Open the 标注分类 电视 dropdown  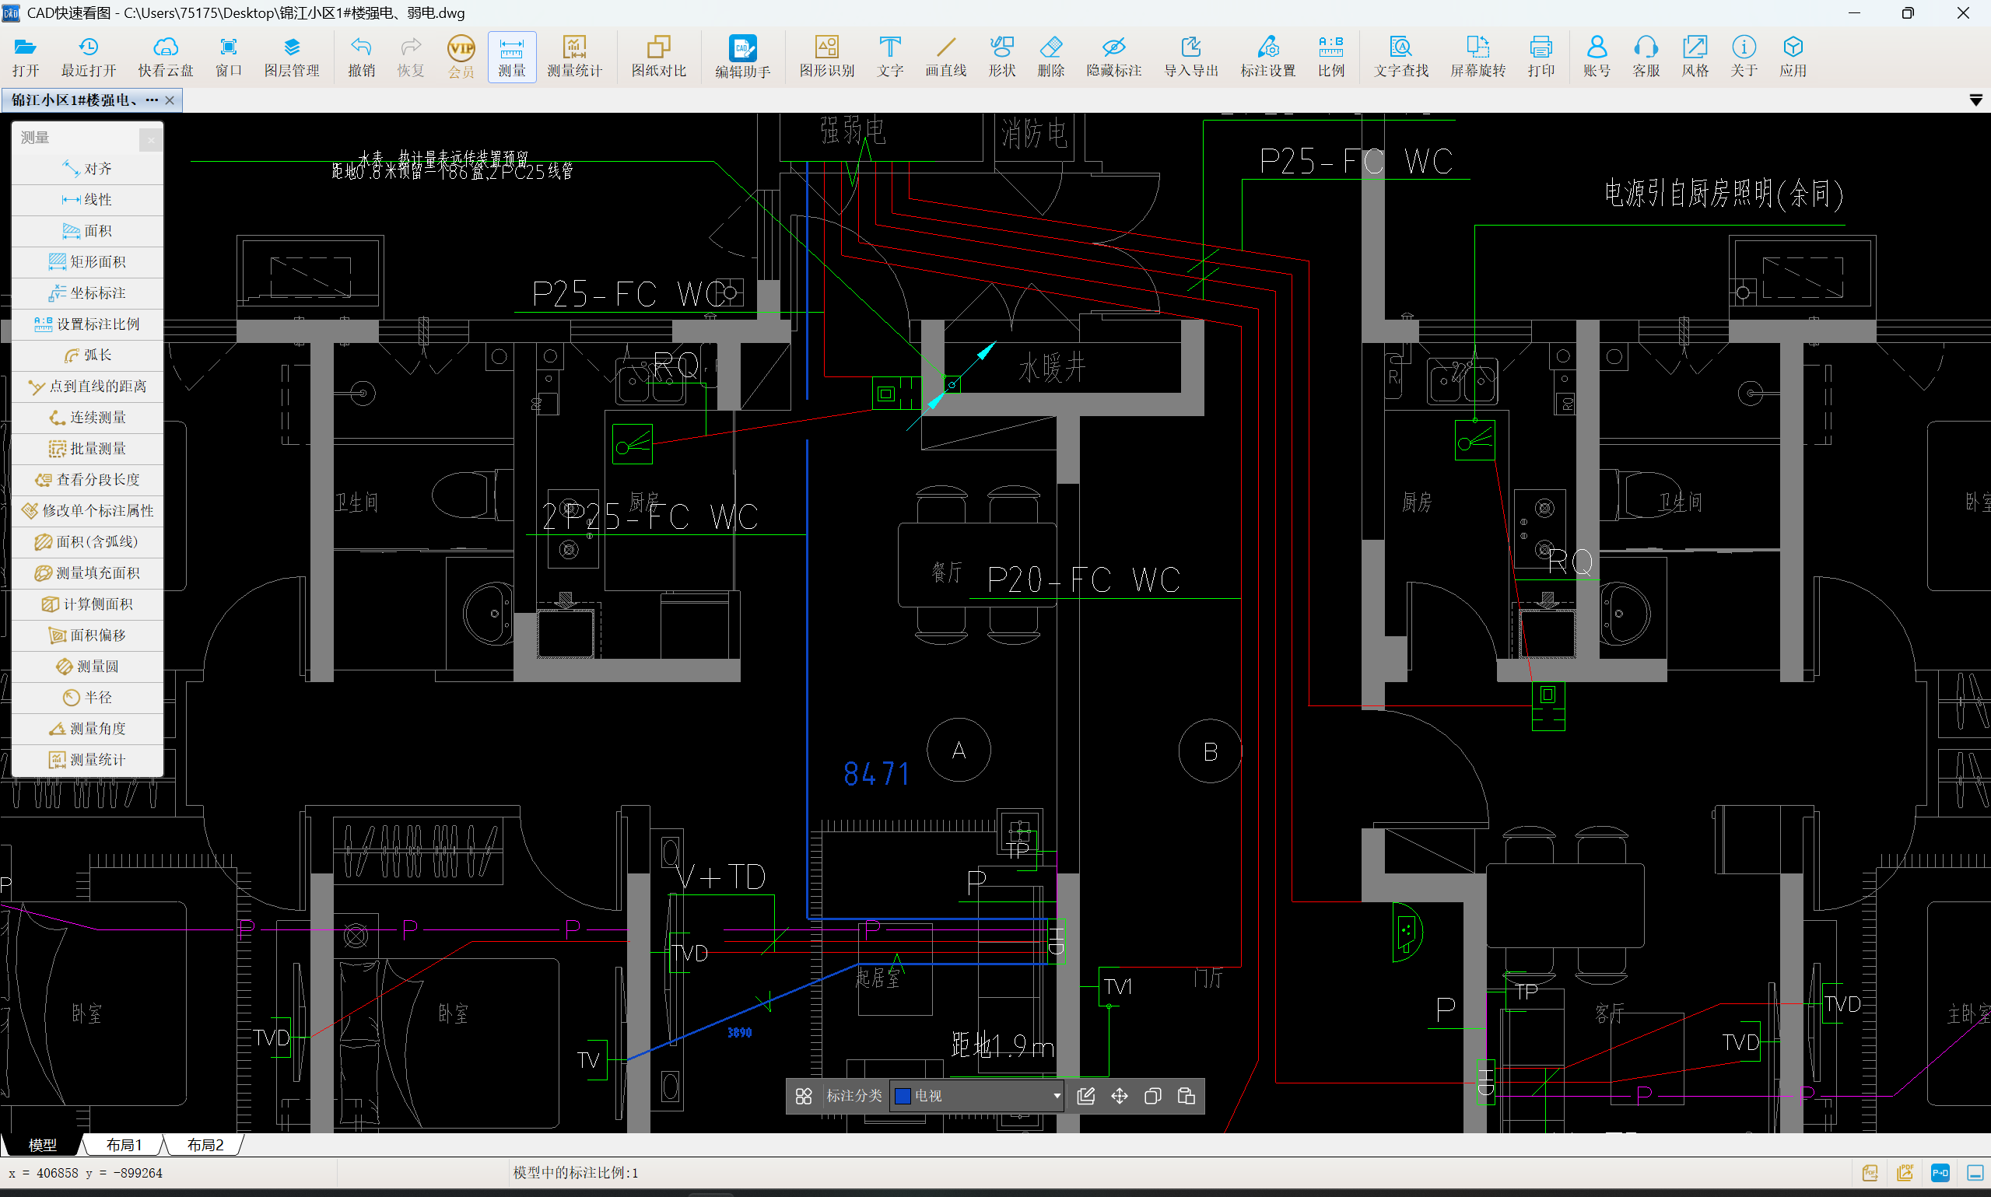pyautogui.click(x=977, y=1095)
